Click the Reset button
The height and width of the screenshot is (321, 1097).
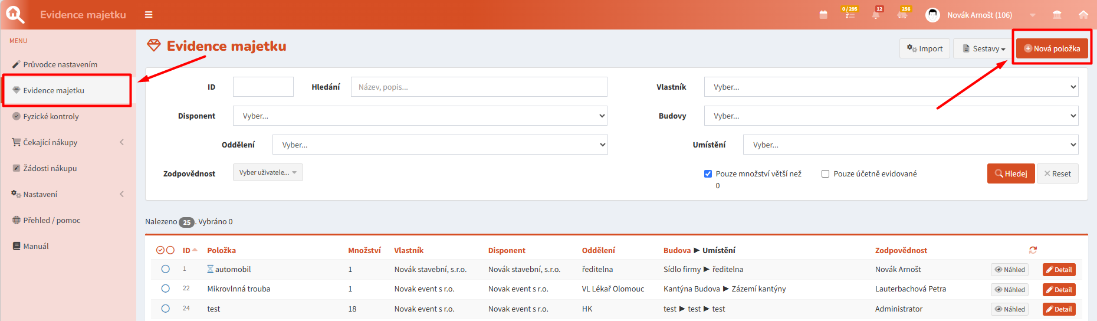(1057, 173)
